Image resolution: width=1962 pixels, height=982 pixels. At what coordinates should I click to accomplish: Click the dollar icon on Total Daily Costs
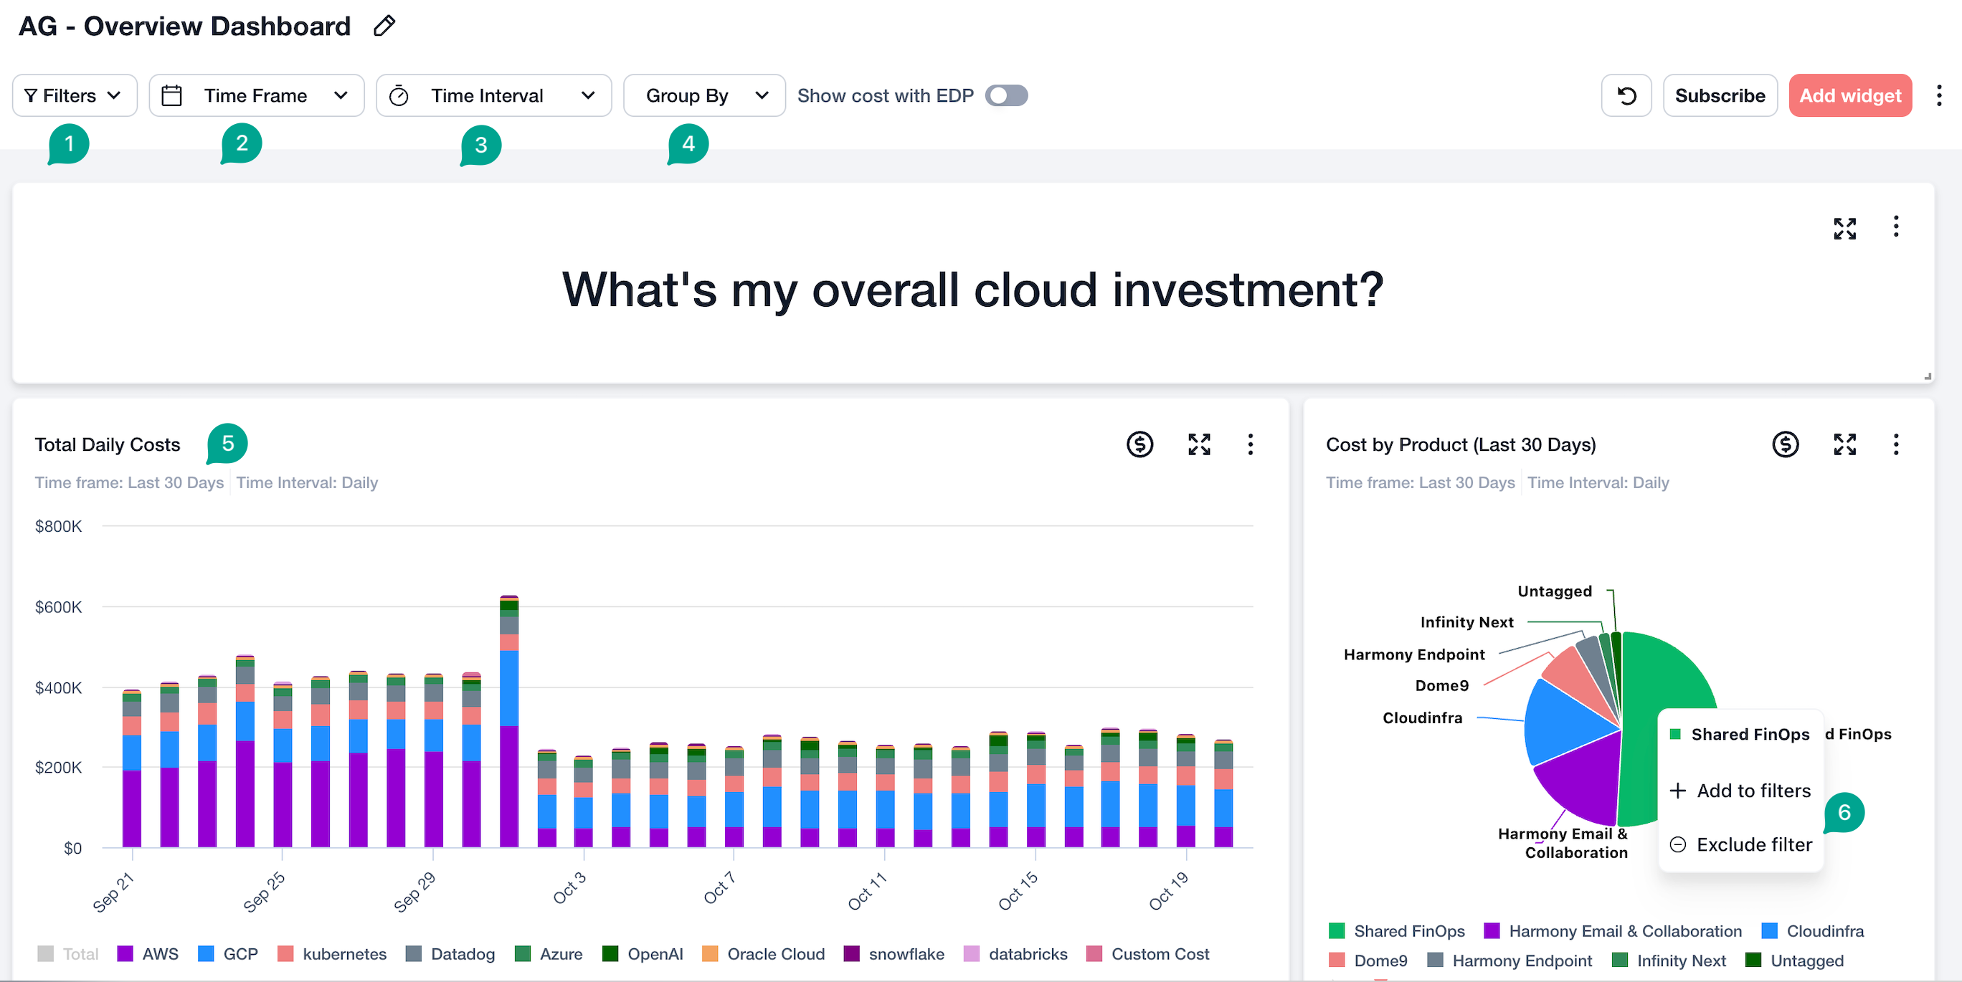pyautogui.click(x=1139, y=444)
